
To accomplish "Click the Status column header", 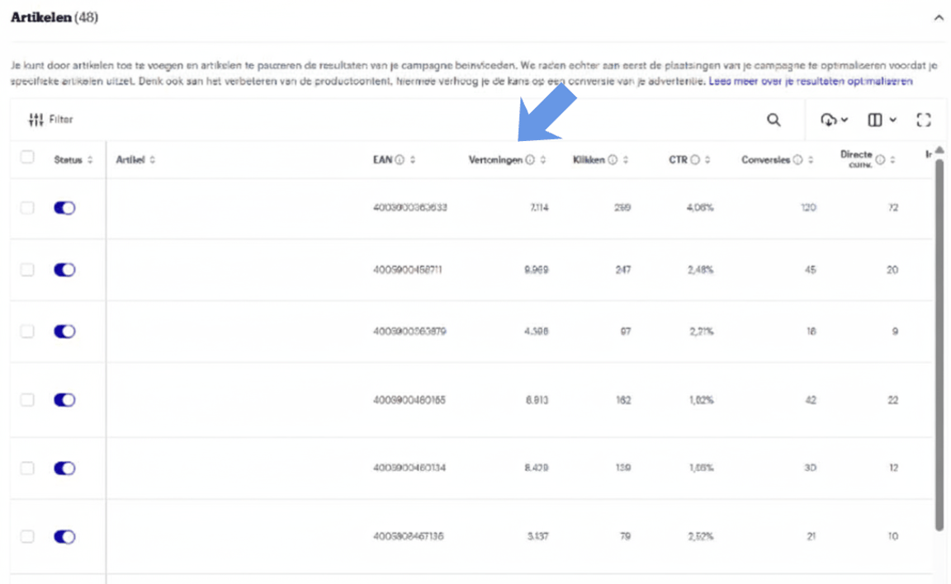I will (x=68, y=160).
